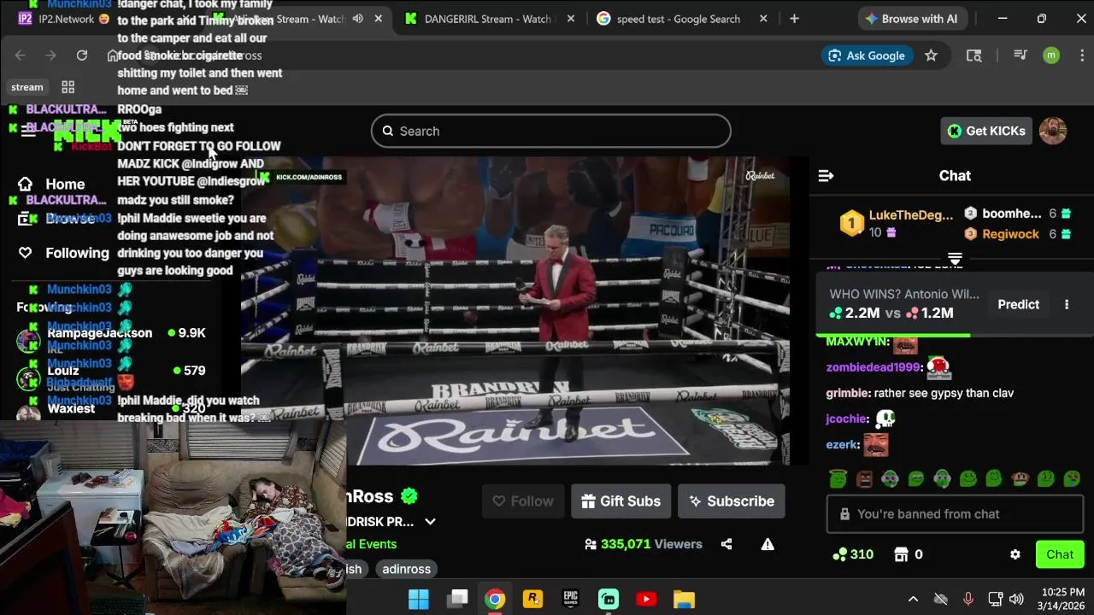Open a new browser tab
This screenshot has height=615, width=1094.
794,19
